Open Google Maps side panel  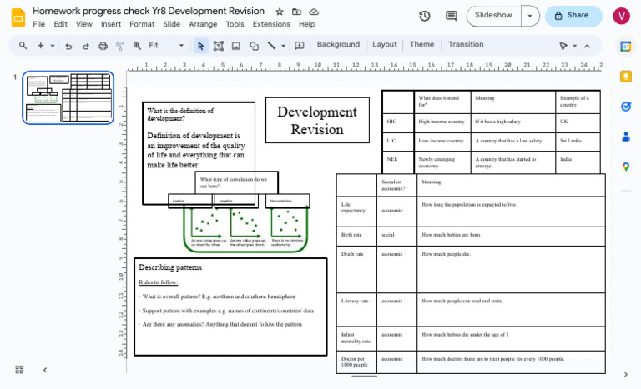tap(626, 167)
